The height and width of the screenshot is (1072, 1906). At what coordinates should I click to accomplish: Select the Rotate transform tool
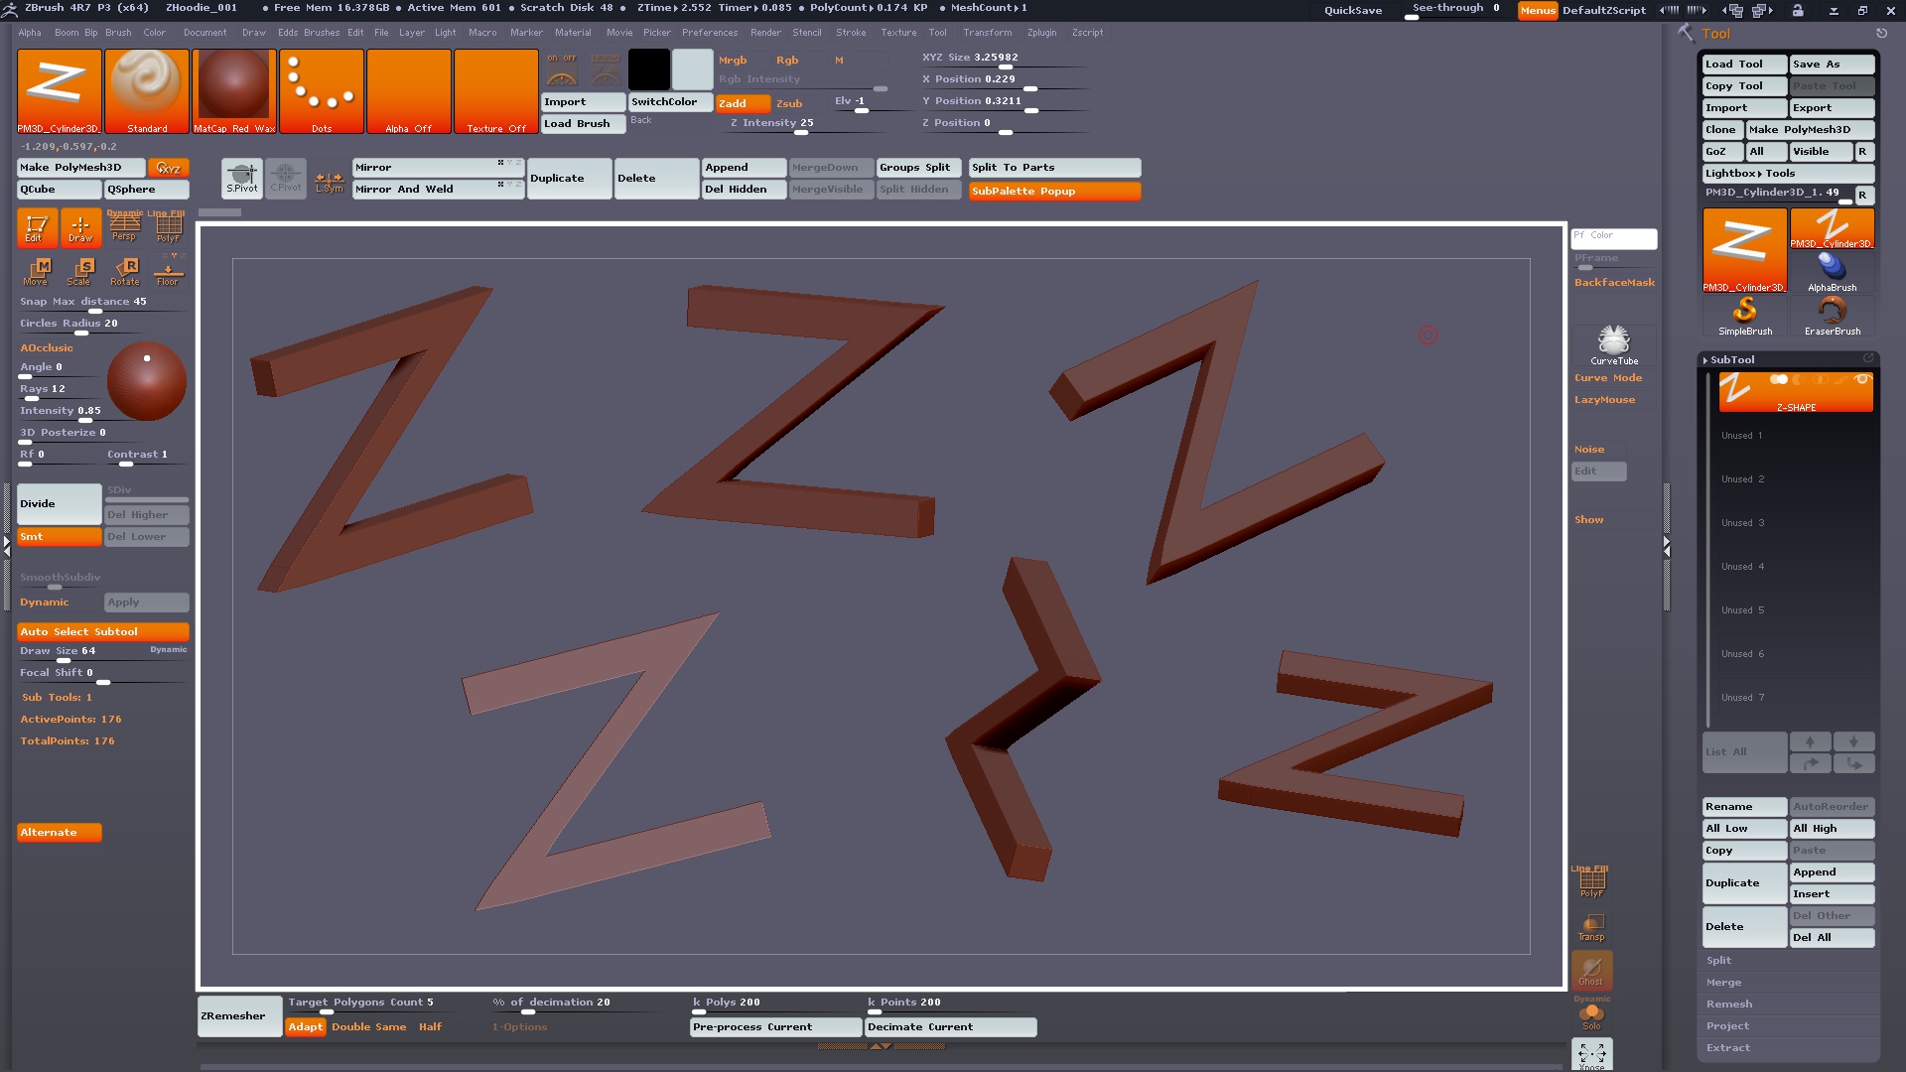click(125, 271)
